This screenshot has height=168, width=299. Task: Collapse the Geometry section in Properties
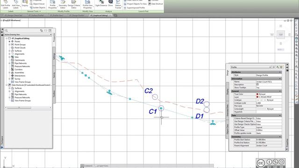coord(280,137)
